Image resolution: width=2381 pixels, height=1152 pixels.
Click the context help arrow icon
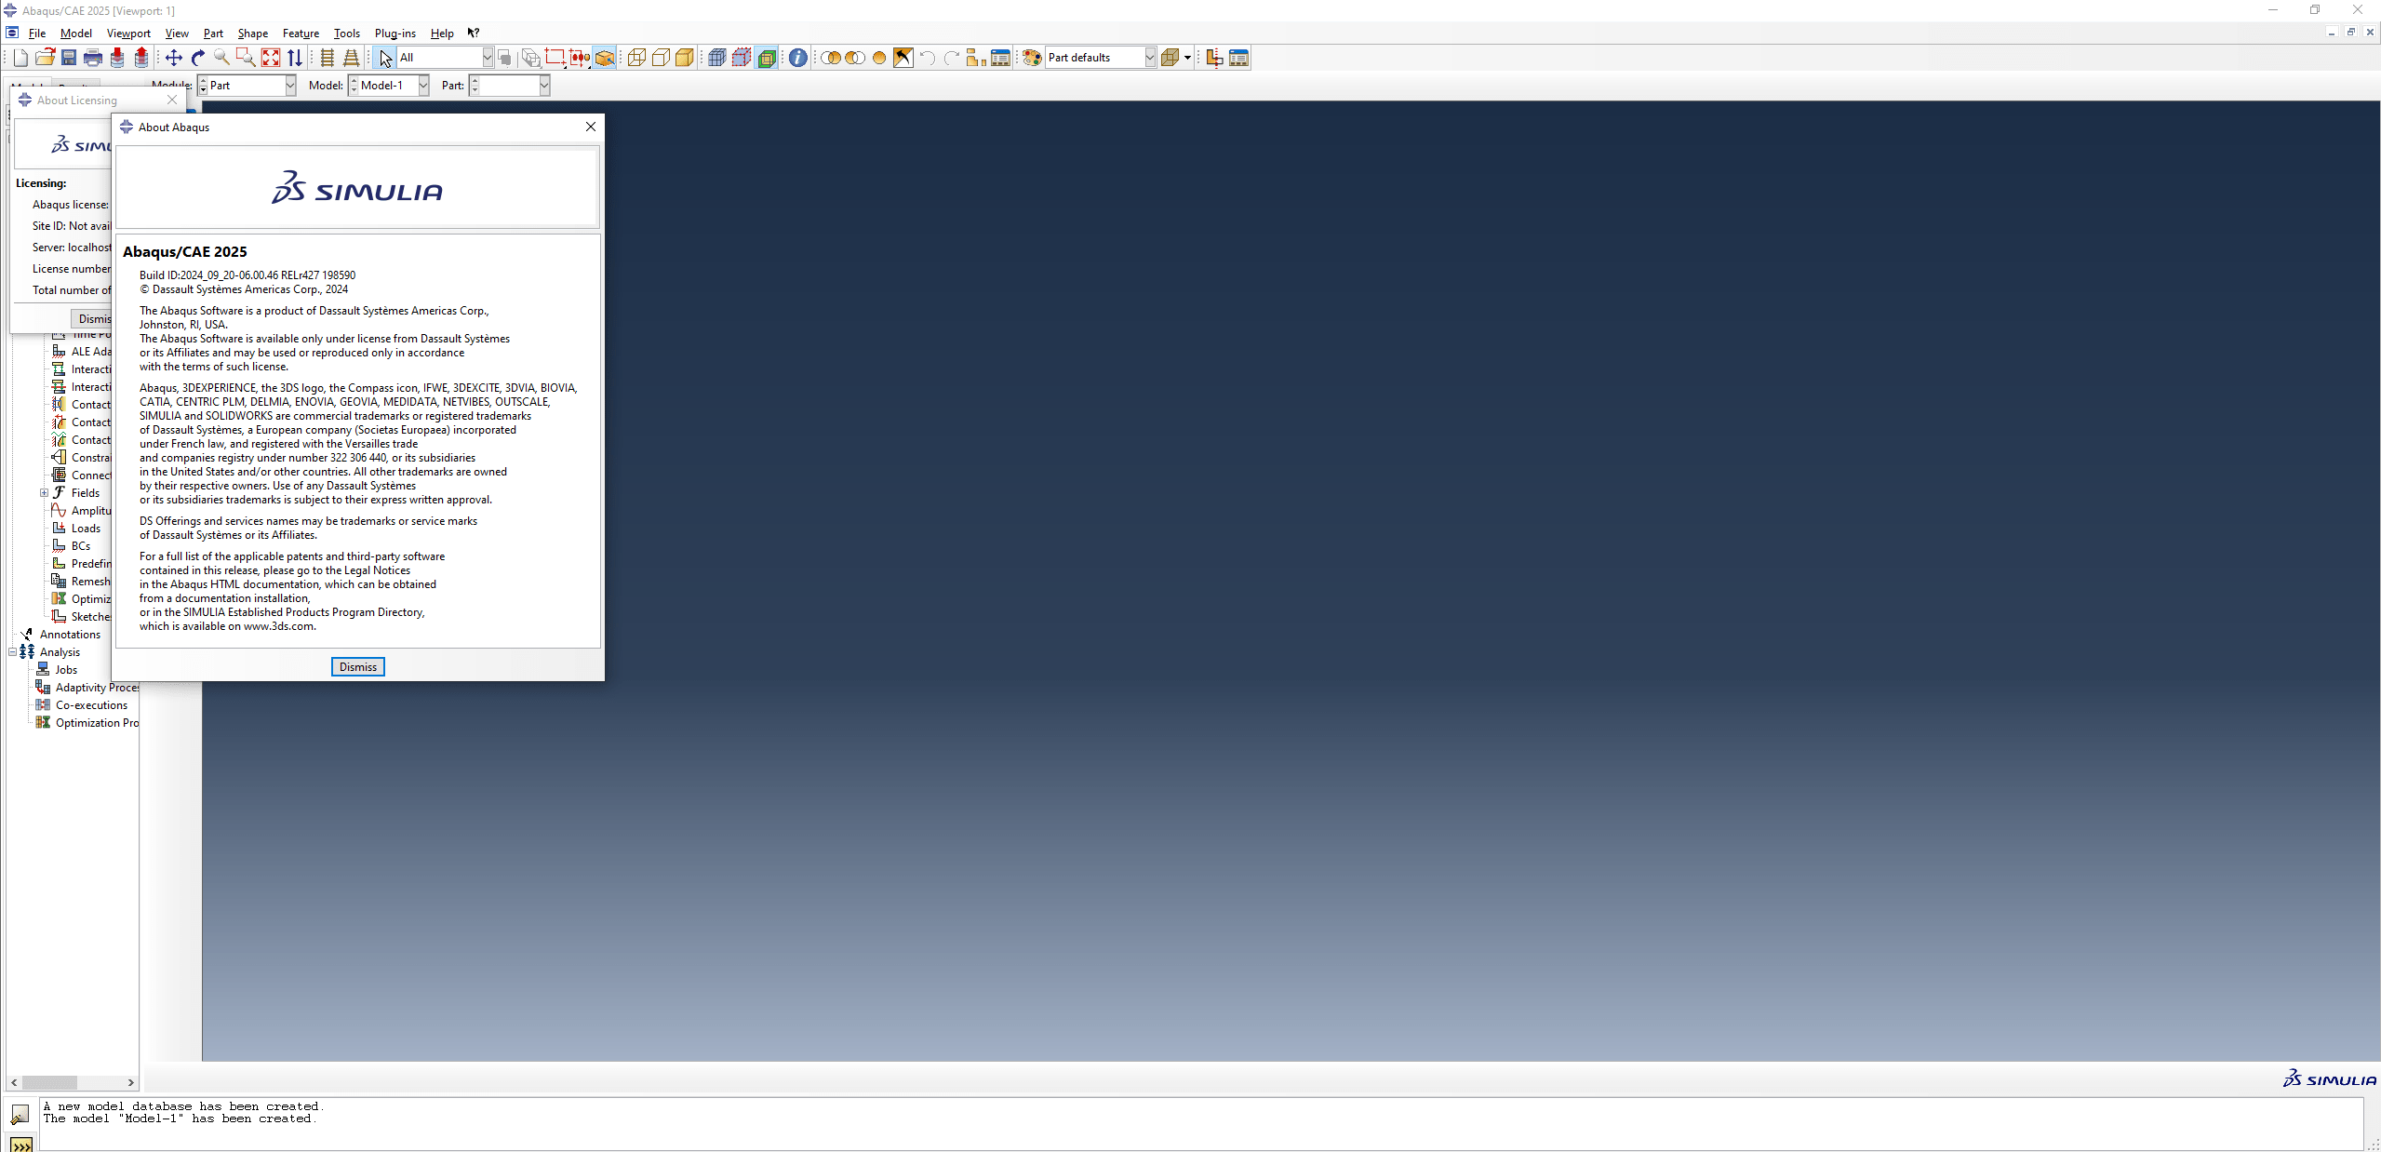(x=474, y=33)
